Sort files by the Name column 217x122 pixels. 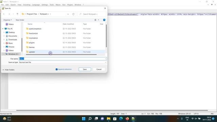tap(30, 24)
